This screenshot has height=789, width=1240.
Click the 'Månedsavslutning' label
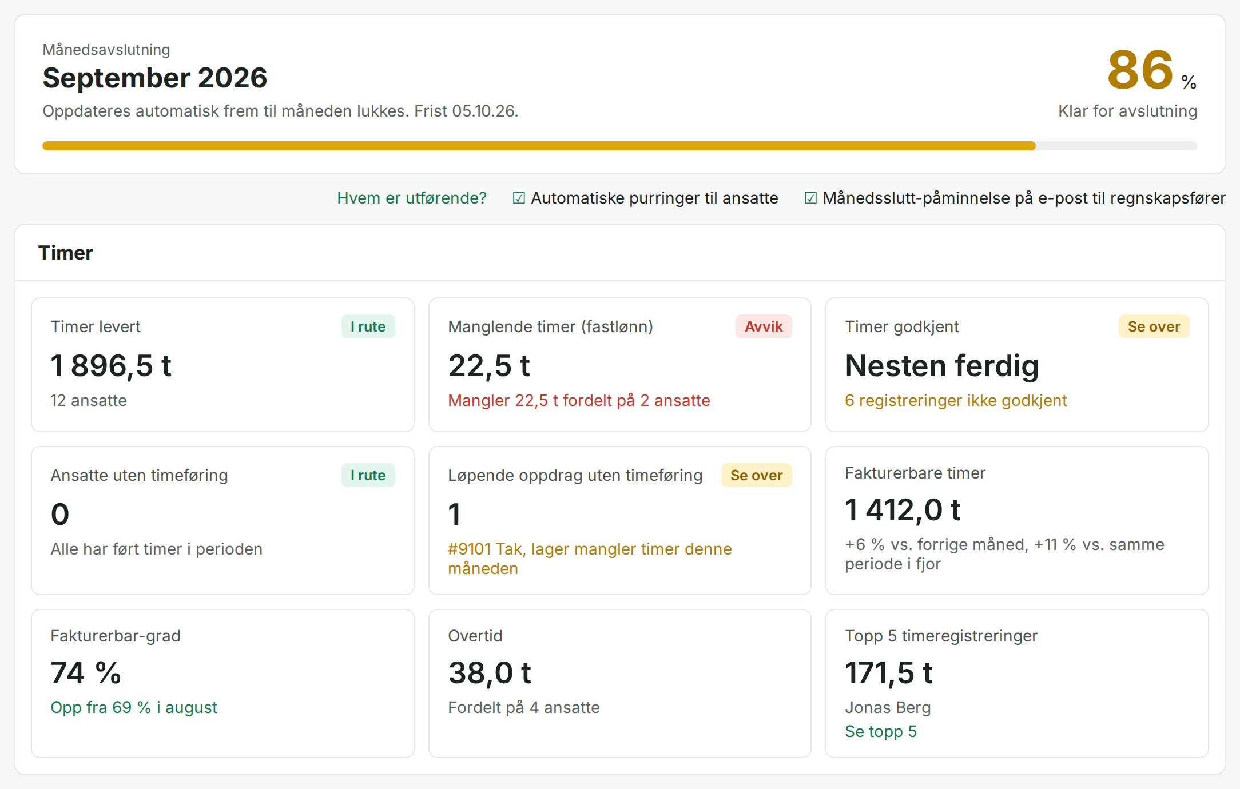(x=106, y=50)
